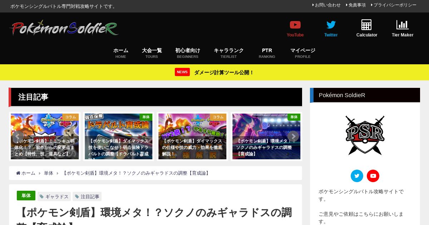Click the orange コラム label on the ミミッキュ card
The width and height of the screenshot is (429, 225).
[70, 117]
